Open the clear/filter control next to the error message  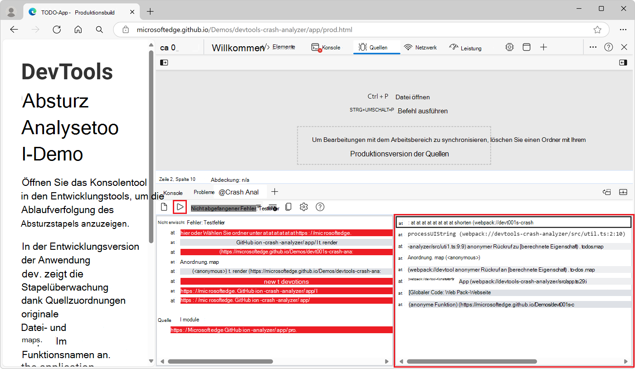click(273, 207)
